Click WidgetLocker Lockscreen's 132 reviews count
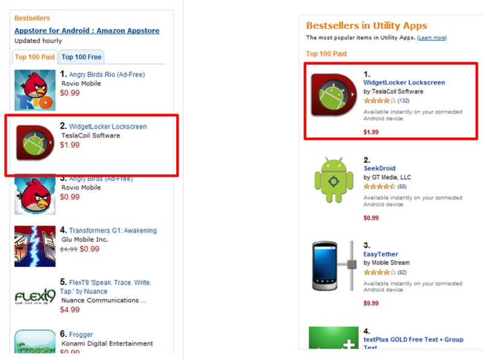This screenshot has width=483, height=359. [x=403, y=100]
